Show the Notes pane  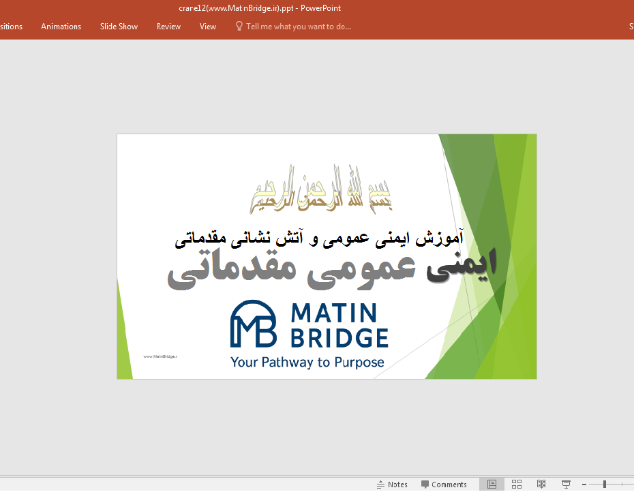coord(393,484)
